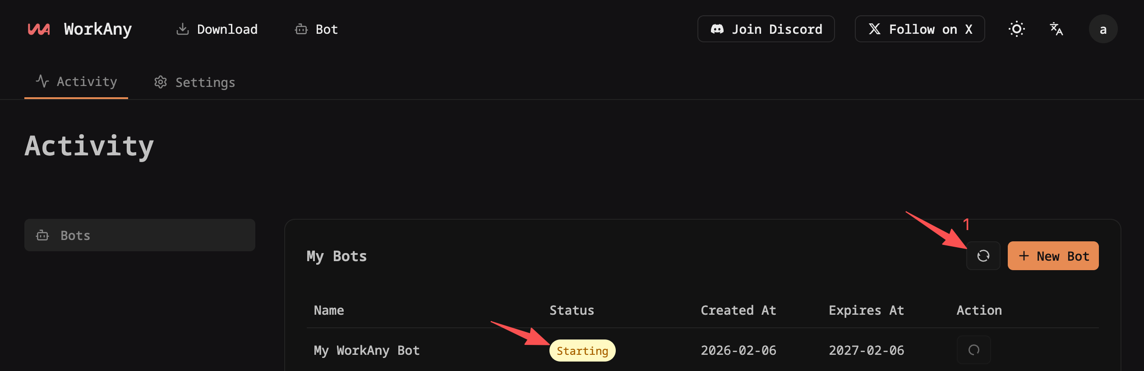Click the Join Discord button
This screenshot has width=1144, height=371.
point(766,29)
